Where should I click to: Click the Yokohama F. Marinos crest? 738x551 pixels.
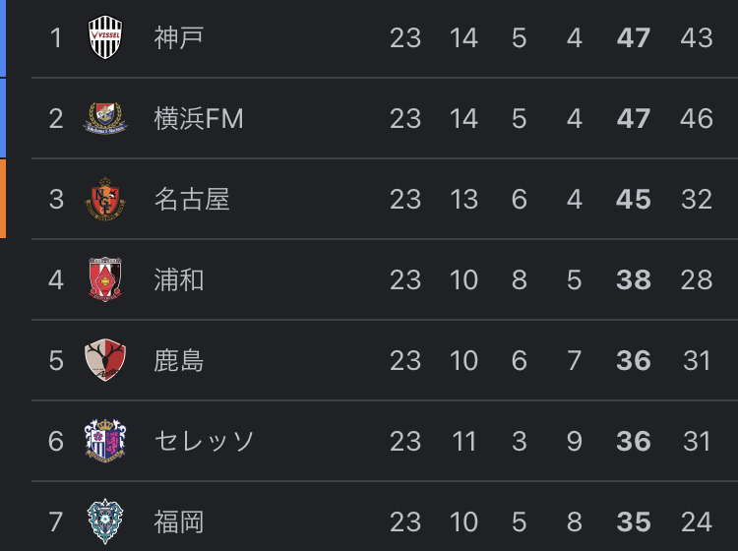pyautogui.click(x=105, y=118)
